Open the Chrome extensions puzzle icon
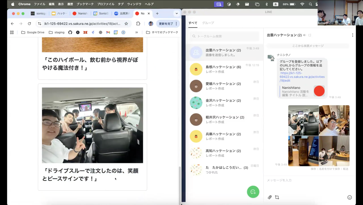 (x=138, y=24)
